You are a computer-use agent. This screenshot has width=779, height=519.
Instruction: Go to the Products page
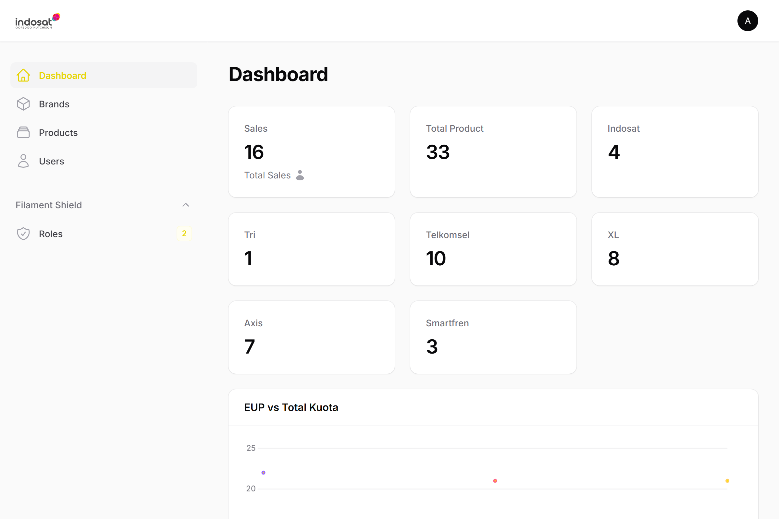pyautogui.click(x=58, y=132)
